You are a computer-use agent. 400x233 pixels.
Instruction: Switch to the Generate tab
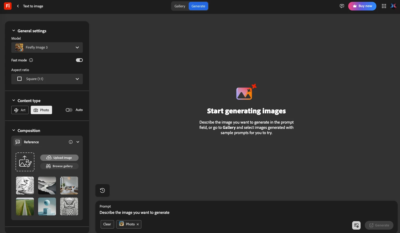198,6
